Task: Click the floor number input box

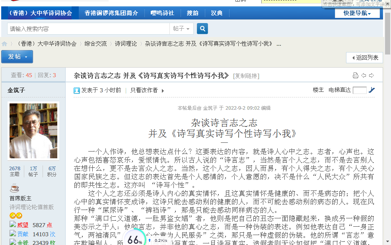Action: [360, 90]
